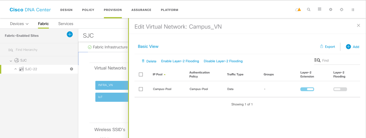Click the SJC-22 building icon

click(22, 69)
